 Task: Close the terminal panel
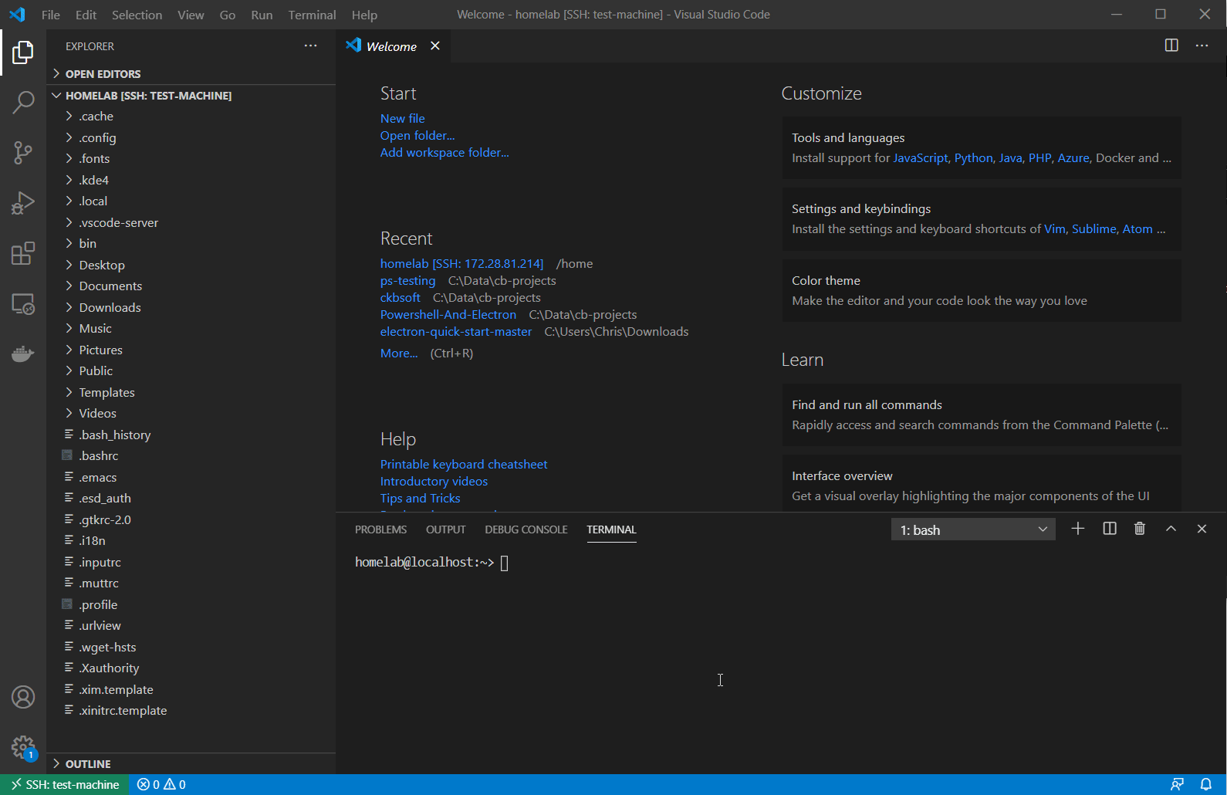[x=1202, y=529]
